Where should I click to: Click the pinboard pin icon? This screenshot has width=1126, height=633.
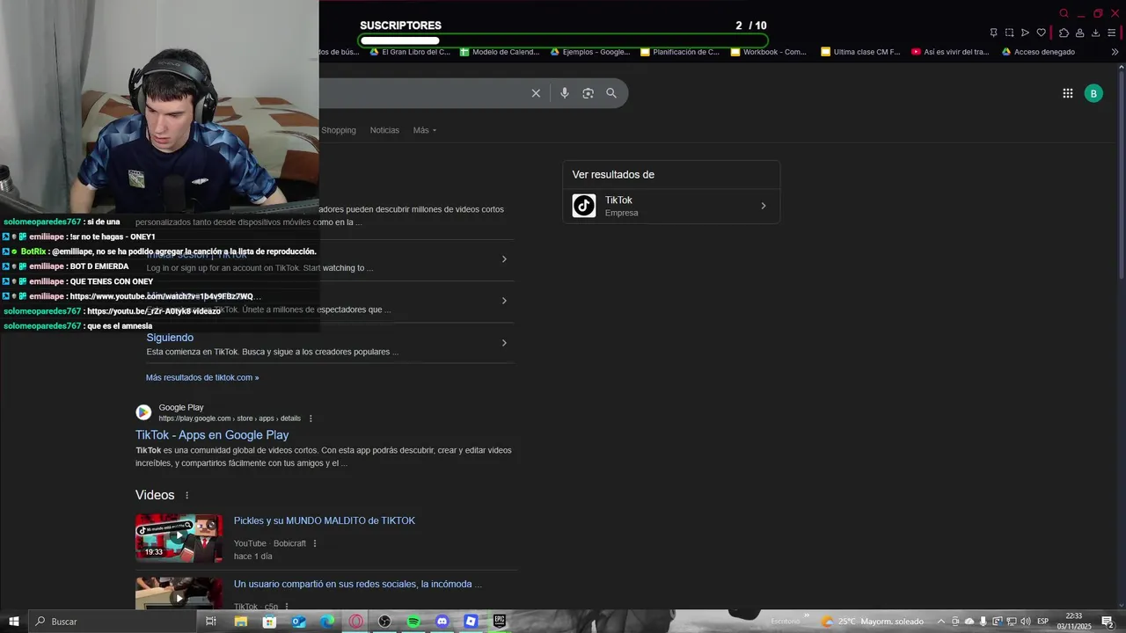tap(993, 33)
